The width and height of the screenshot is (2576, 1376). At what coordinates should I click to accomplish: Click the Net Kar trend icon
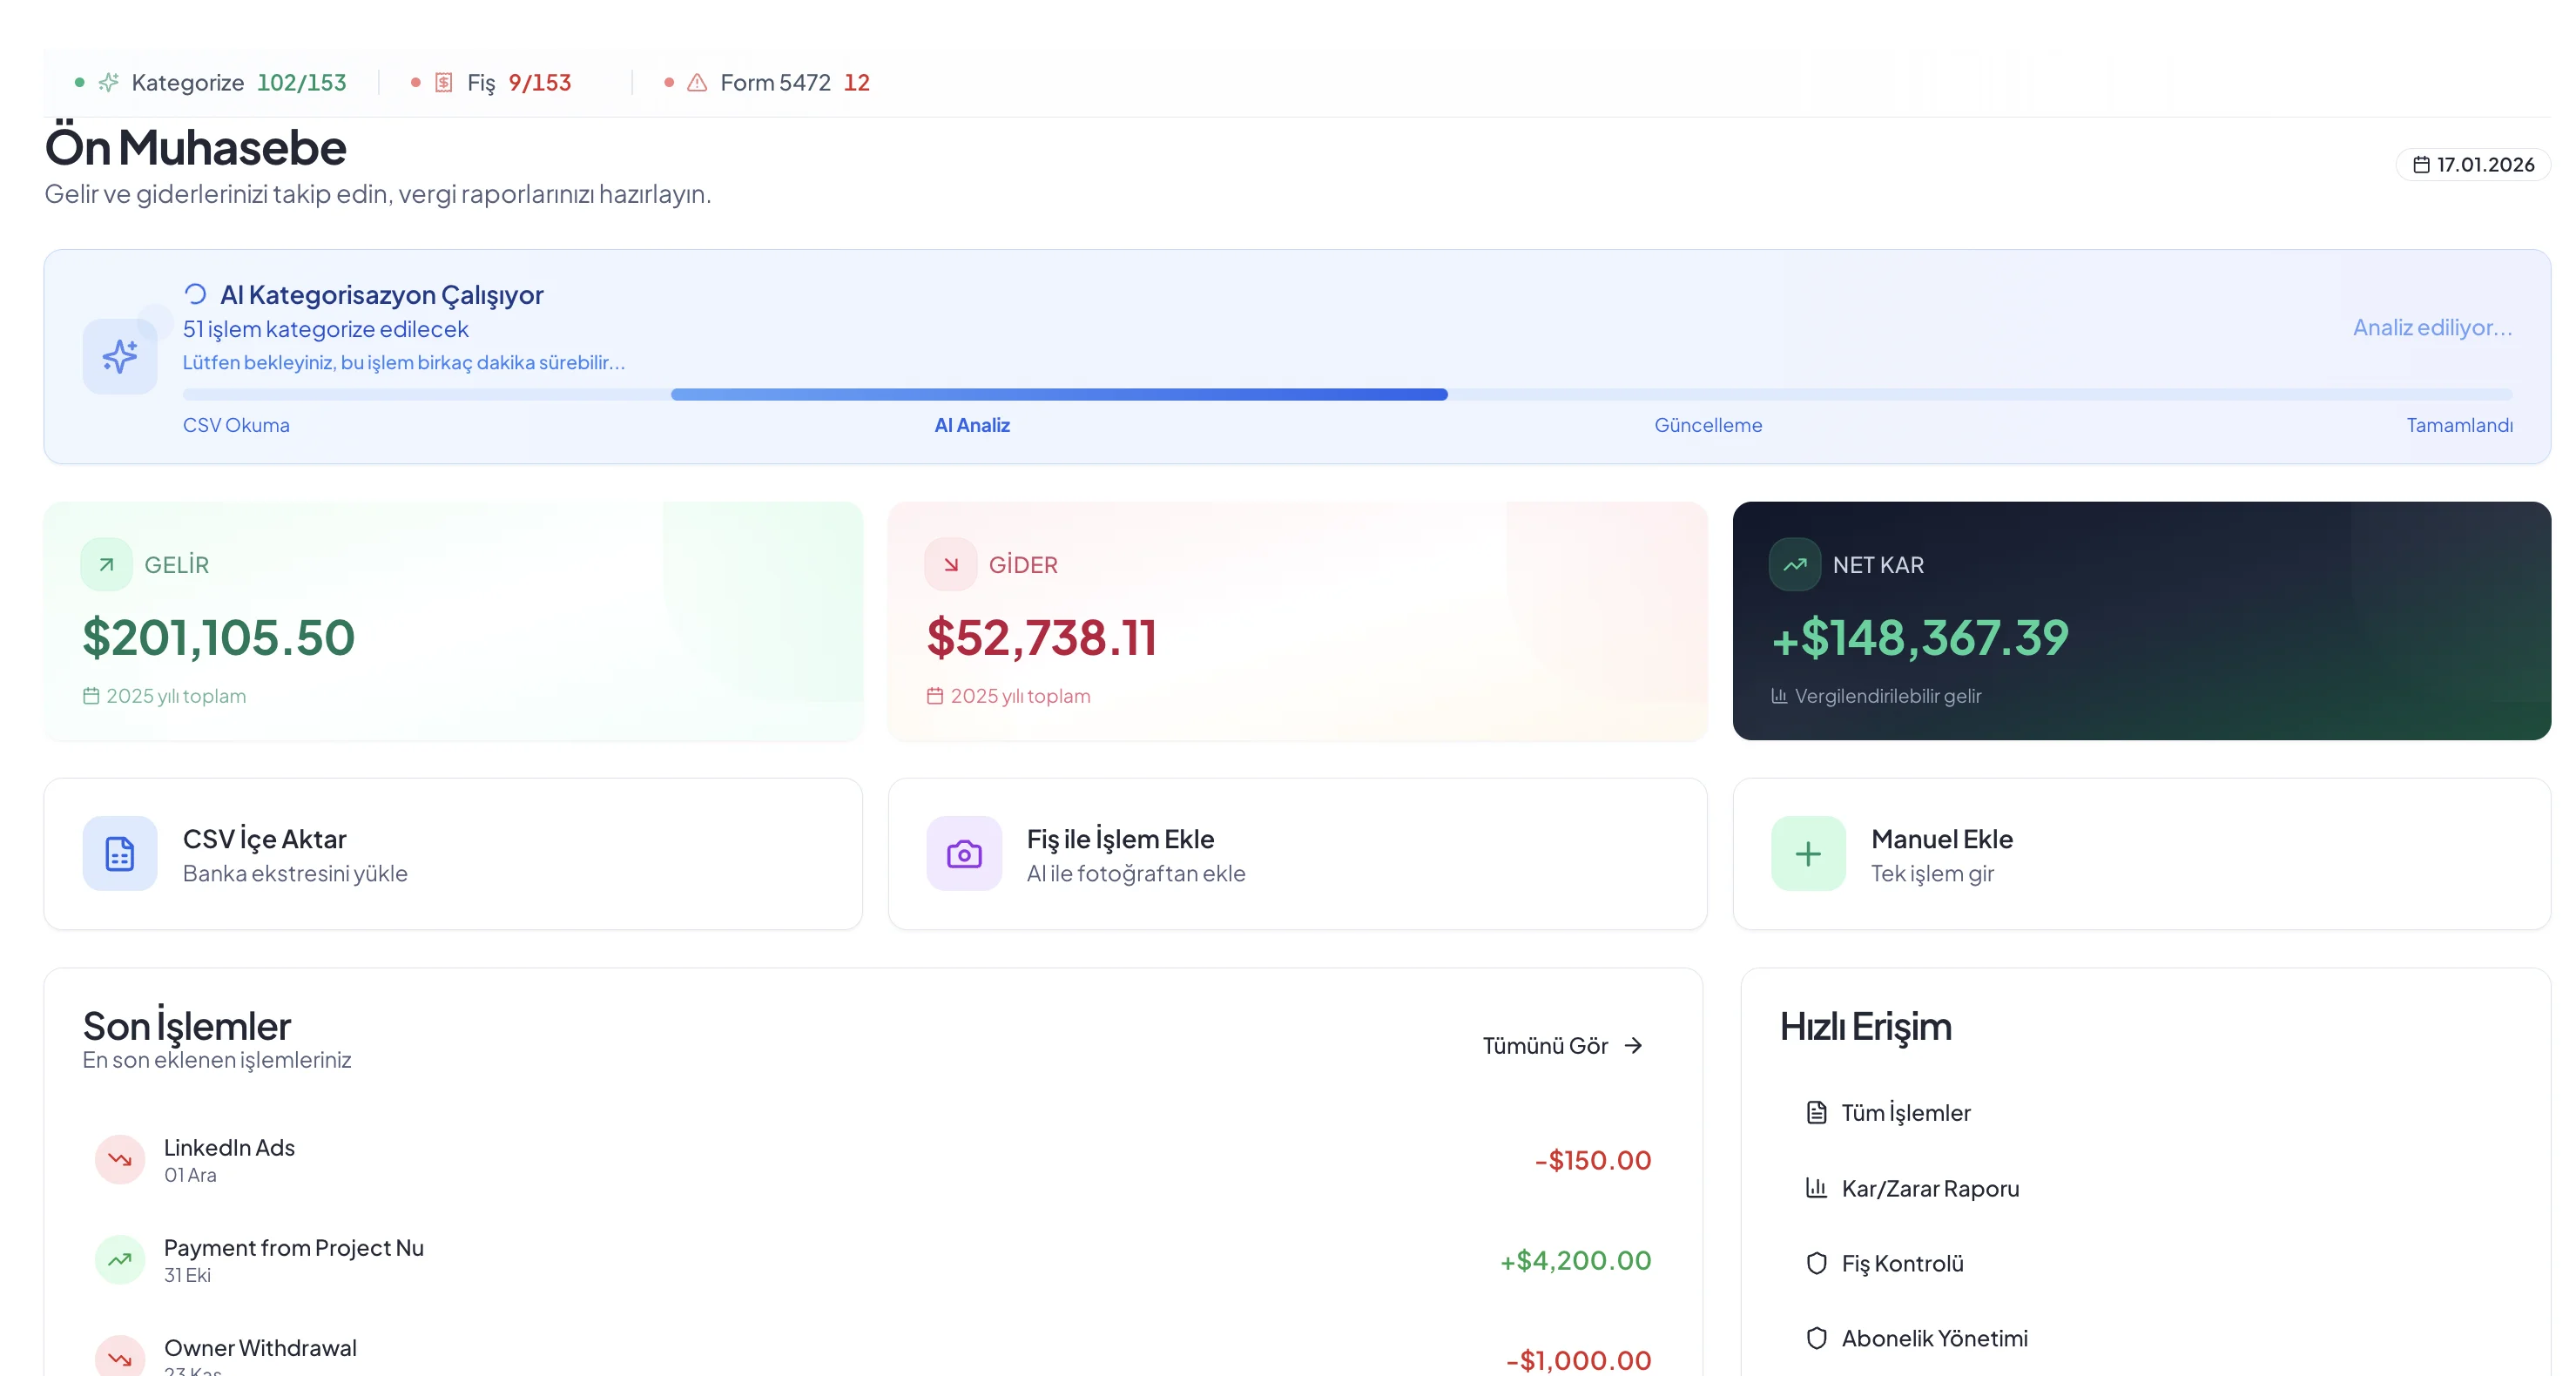pyautogui.click(x=1794, y=564)
